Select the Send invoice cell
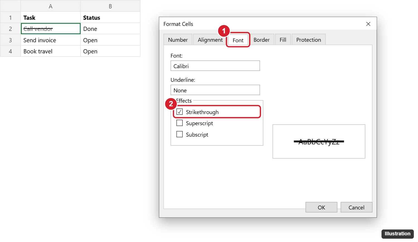418x242 pixels. pos(50,40)
